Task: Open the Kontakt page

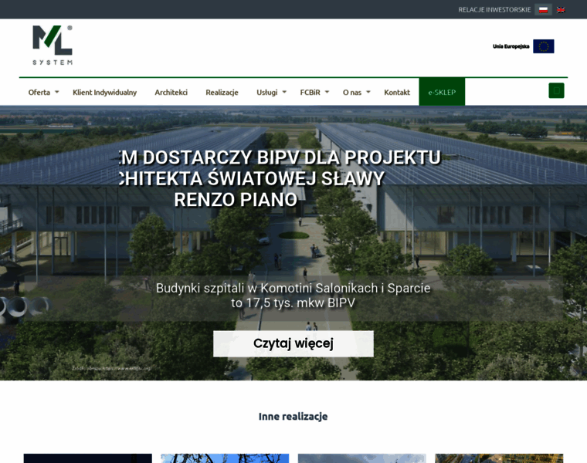Action: 397,92
